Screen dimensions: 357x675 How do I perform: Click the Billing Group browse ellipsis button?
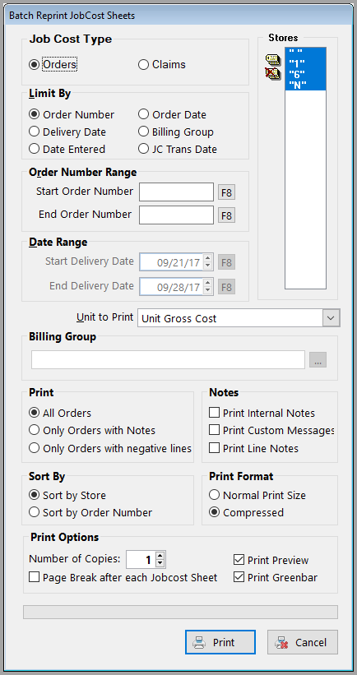point(318,360)
